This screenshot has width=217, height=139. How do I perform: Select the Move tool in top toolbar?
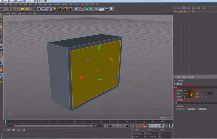(x=18, y=9)
